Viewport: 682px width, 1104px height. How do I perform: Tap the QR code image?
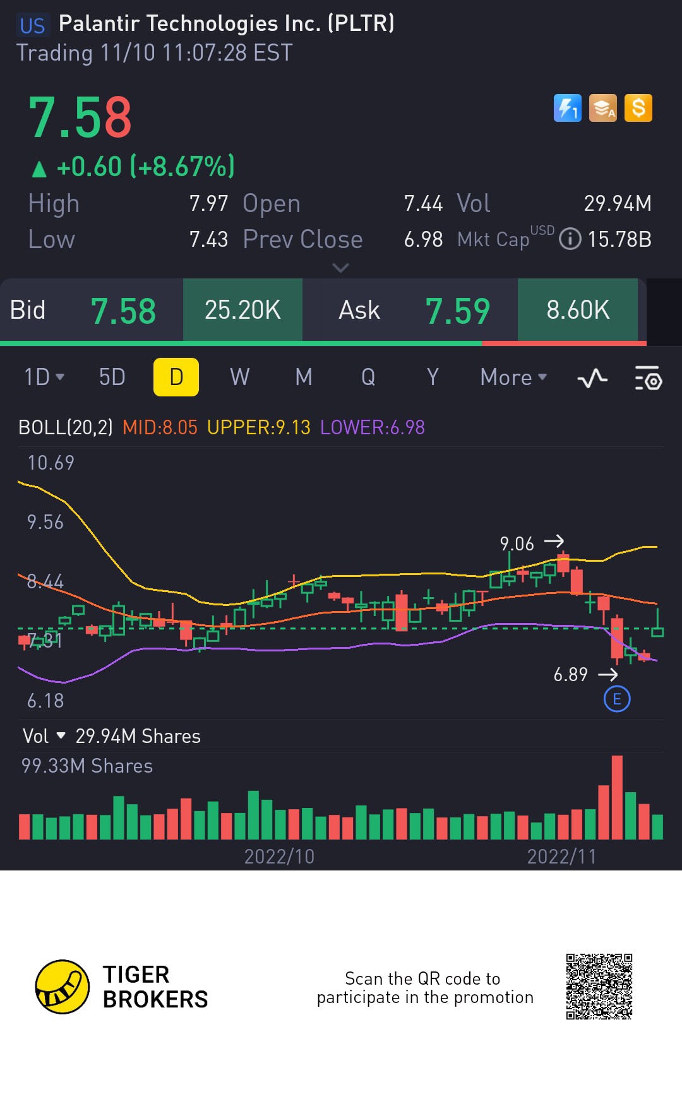click(599, 987)
